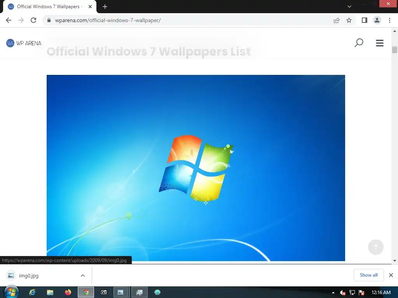The height and width of the screenshot is (298, 398).
Task: Share this page using share icon
Action: (x=337, y=20)
